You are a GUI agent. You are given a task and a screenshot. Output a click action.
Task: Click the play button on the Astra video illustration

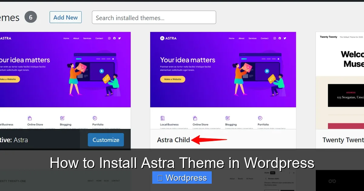pyautogui.click(x=267, y=71)
